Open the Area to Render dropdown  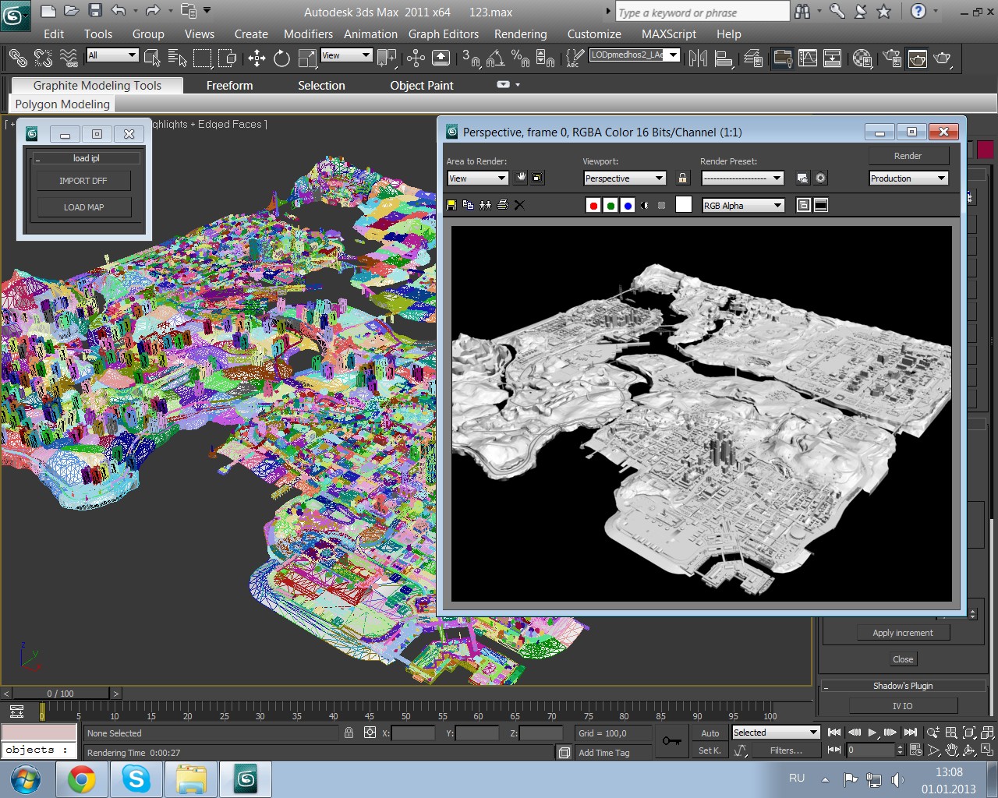pyautogui.click(x=477, y=178)
